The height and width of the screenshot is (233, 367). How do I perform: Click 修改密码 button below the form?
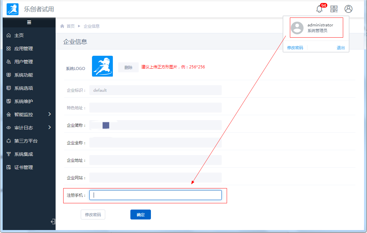pyautogui.click(x=93, y=215)
